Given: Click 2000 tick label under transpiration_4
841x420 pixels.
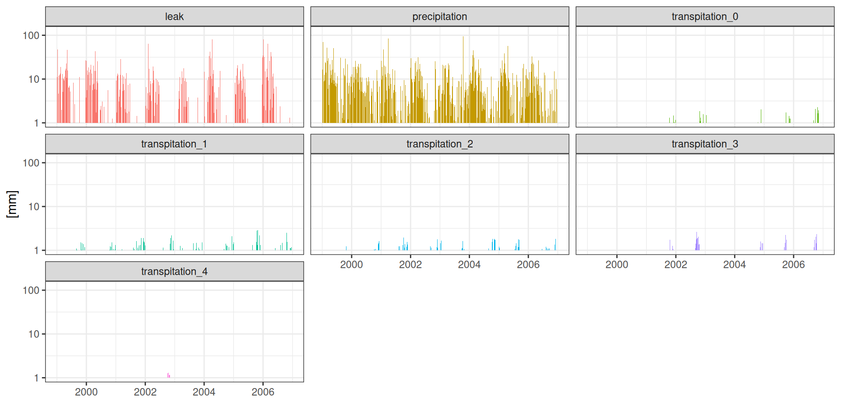Looking at the screenshot, I should pyautogui.click(x=86, y=392).
